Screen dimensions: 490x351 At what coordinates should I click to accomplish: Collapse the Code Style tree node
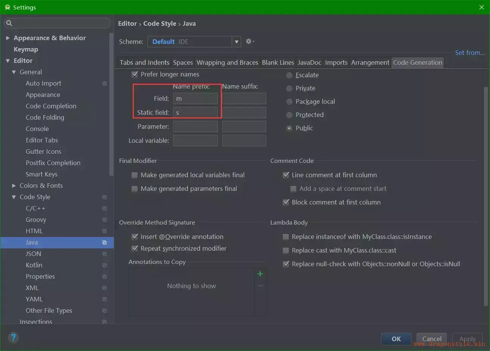(14, 197)
